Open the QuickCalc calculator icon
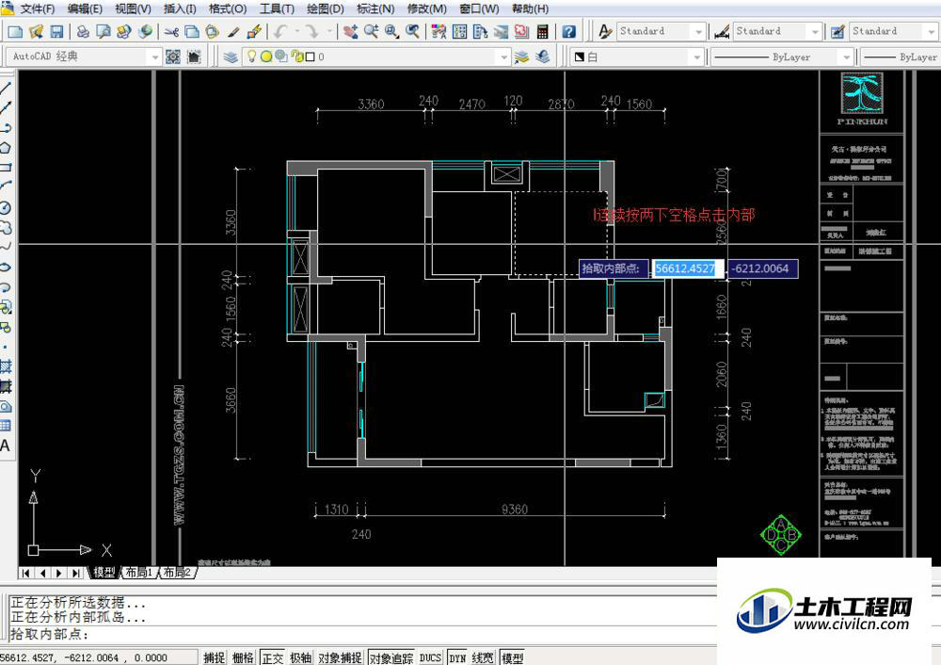The width and height of the screenshot is (941, 665). pyautogui.click(x=543, y=31)
